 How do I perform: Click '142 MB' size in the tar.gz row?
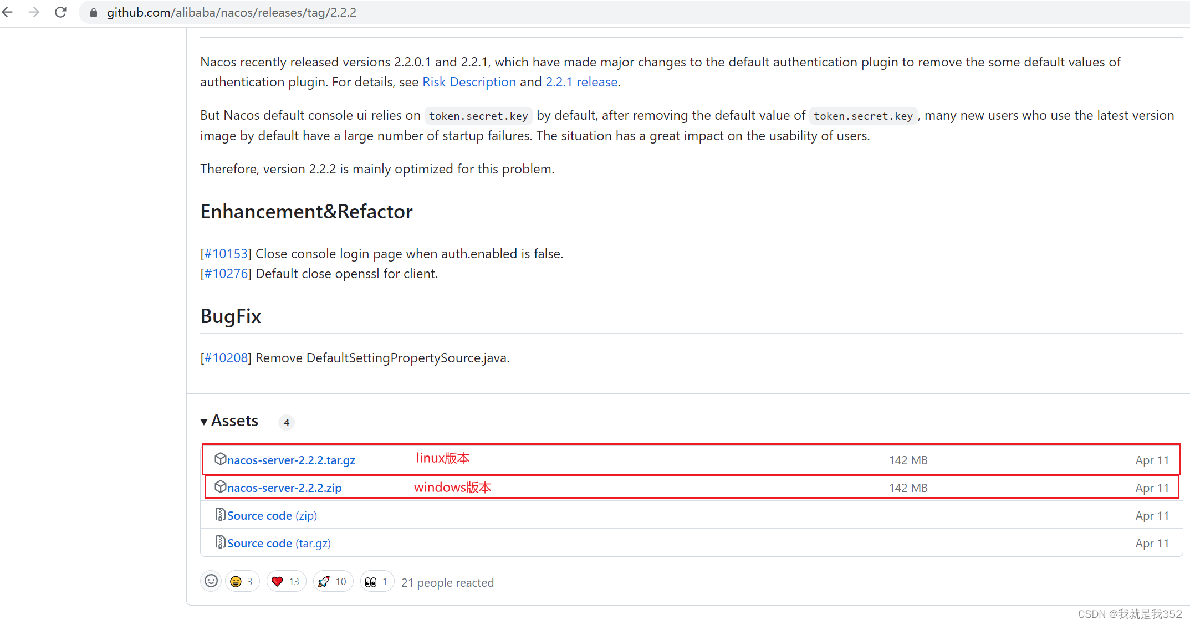[x=908, y=460]
